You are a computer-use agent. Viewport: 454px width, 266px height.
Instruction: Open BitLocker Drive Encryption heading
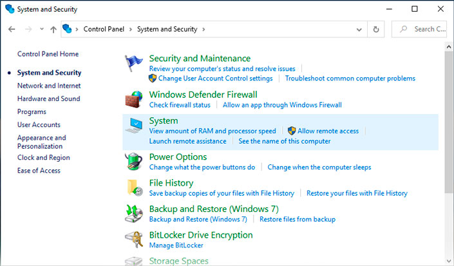point(201,235)
